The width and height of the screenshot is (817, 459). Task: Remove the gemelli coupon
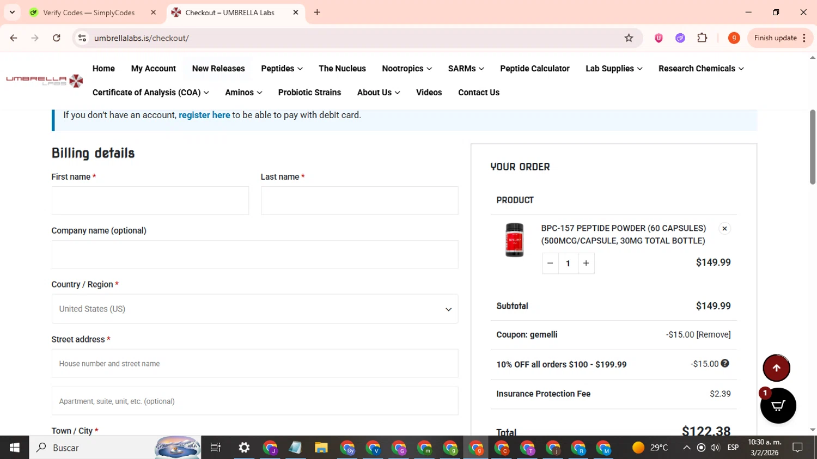click(x=714, y=335)
